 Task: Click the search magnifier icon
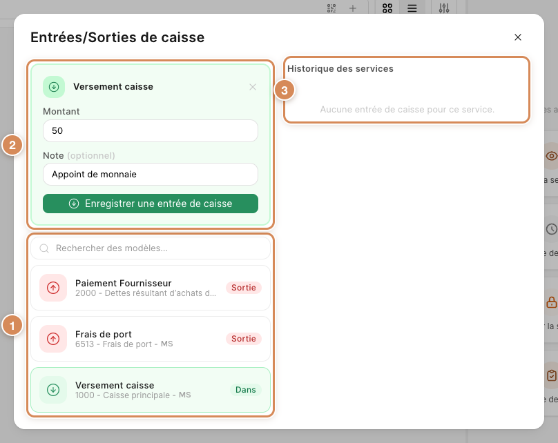click(x=44, y=248)
